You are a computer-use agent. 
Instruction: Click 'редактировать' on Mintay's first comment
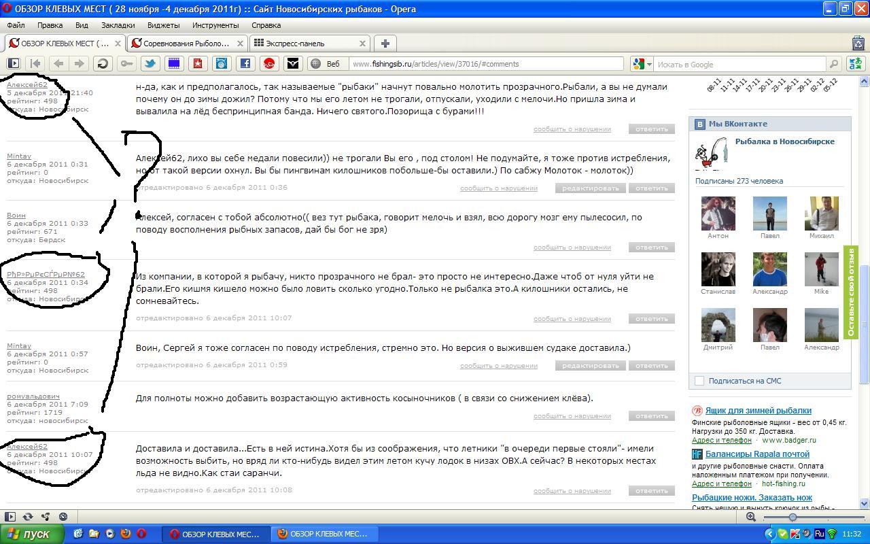point(590,188)
